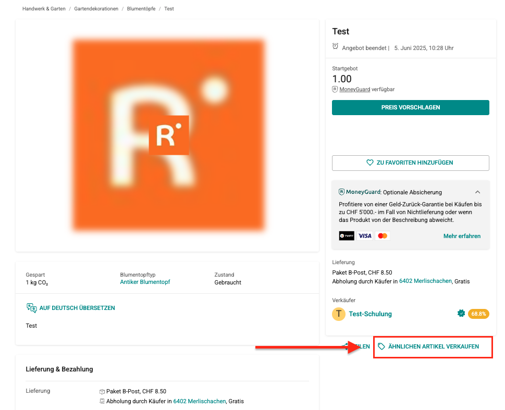505x410 pixels.
Task: Click the pickup icon beside Abholung durch Käufer below
Action: (x=102, y=401)
